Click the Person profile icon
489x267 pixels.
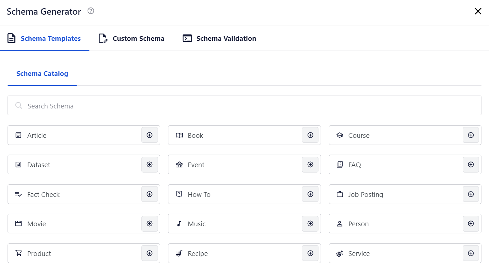pos(340,223)
